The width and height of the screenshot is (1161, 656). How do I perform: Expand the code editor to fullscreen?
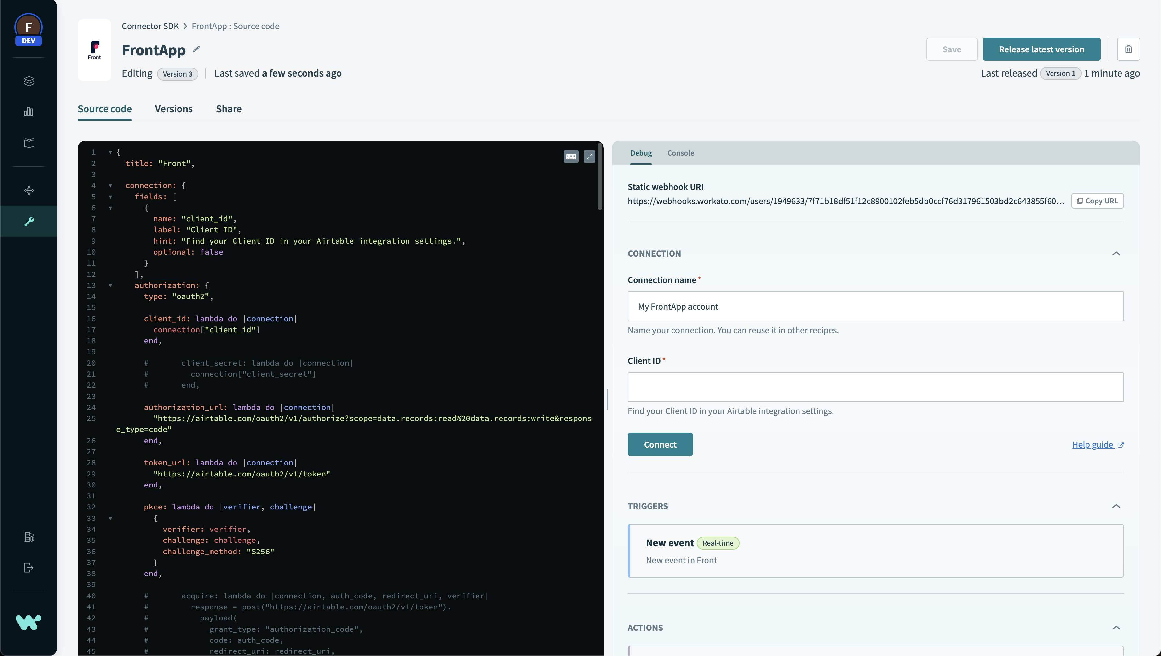click(x=590, y=156)
